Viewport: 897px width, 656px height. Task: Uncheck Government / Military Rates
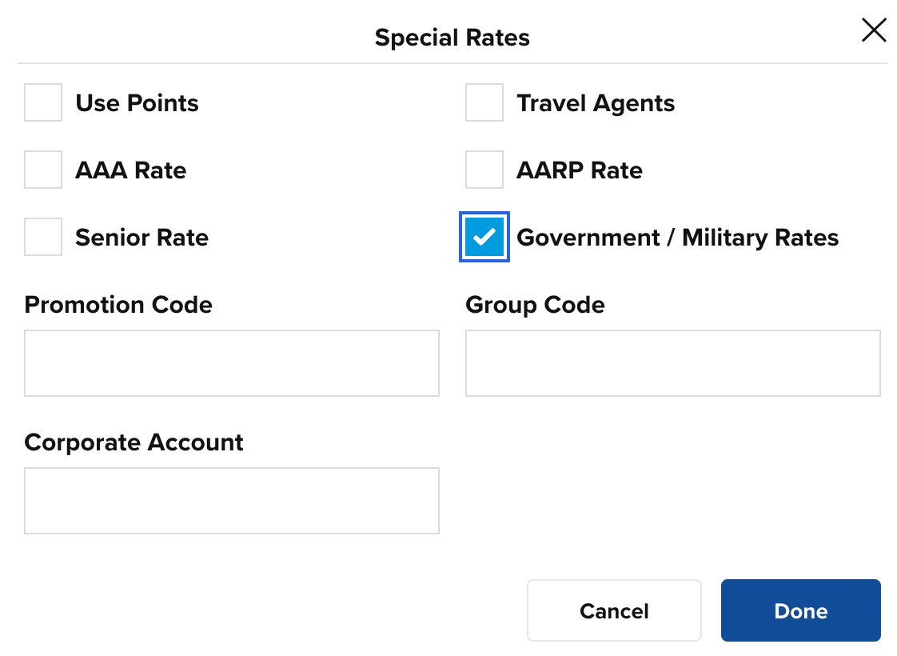tap(484, 237)
